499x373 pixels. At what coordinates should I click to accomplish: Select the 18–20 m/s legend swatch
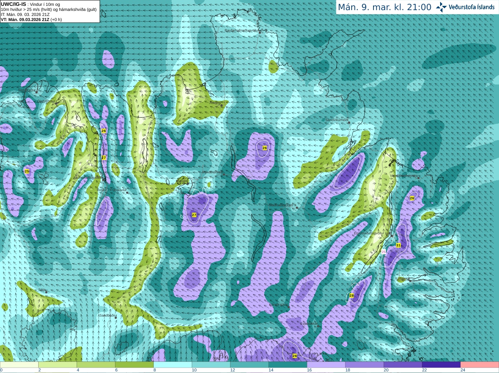[365, 365]
